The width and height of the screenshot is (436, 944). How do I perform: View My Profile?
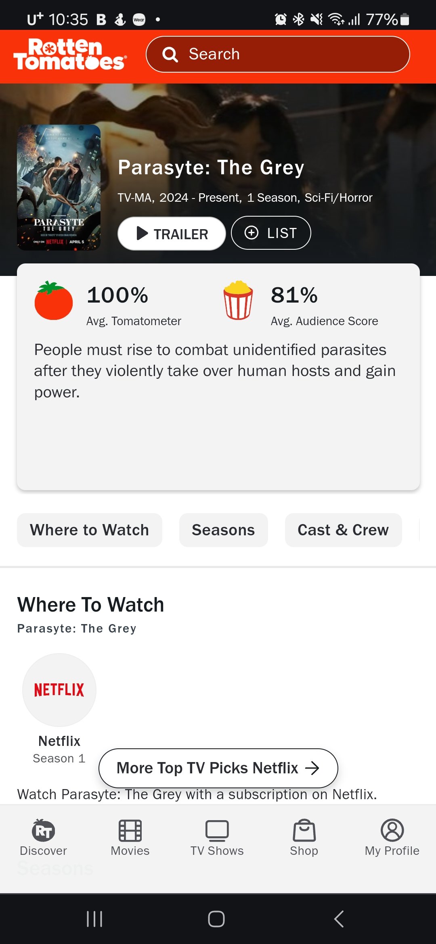click(392, 837)
